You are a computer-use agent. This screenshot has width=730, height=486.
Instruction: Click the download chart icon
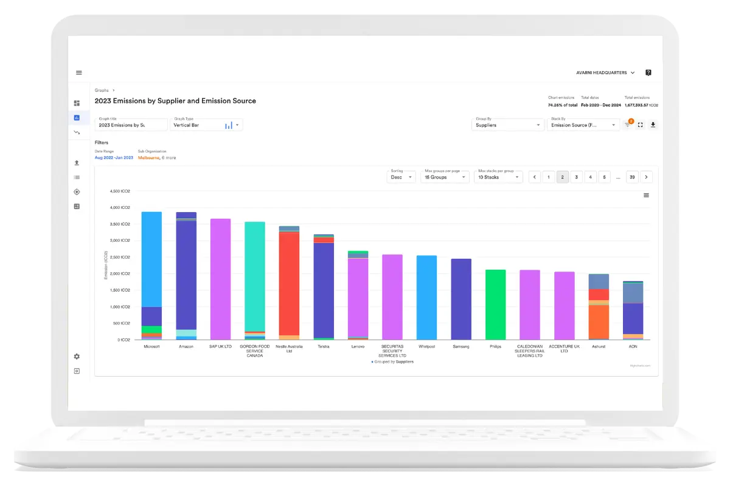653,125
